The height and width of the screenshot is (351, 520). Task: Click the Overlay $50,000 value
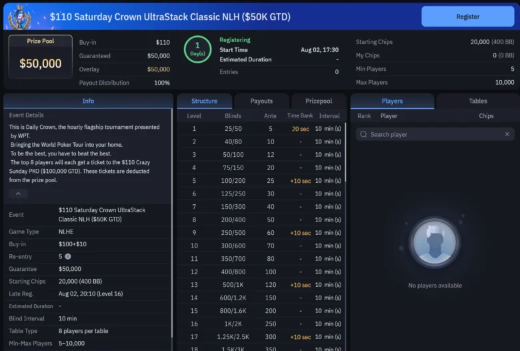[x=159, y=69]
